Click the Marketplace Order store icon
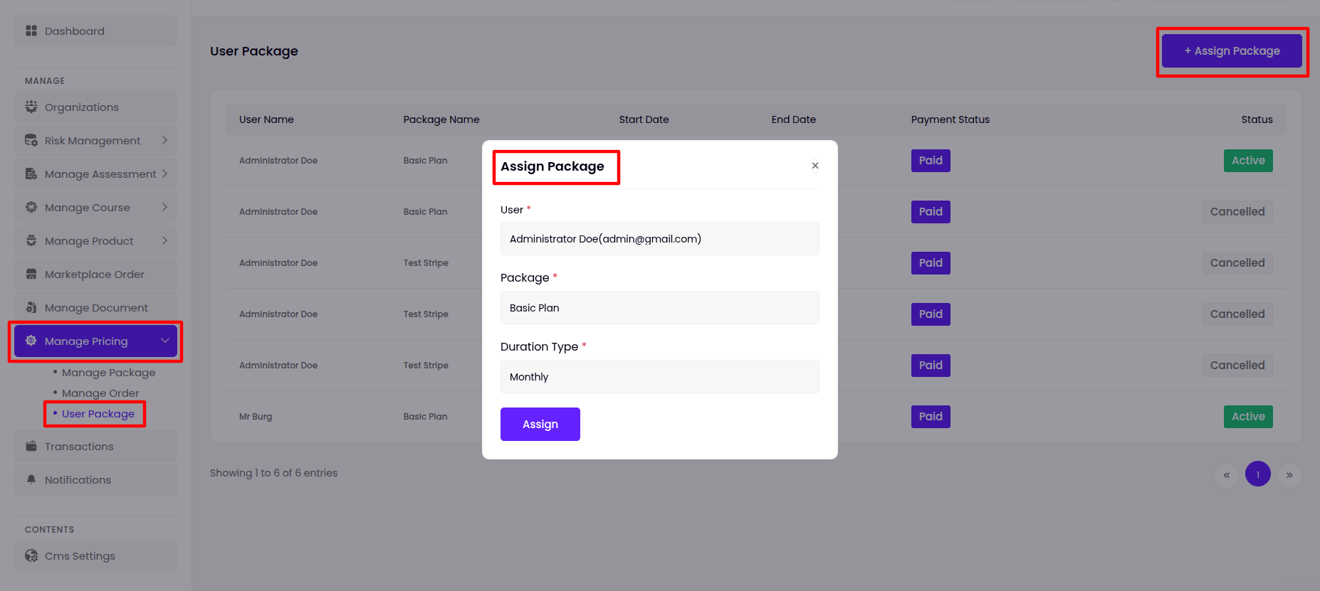This screenshot has width=1320, height=591. click(x=31, y=274)
